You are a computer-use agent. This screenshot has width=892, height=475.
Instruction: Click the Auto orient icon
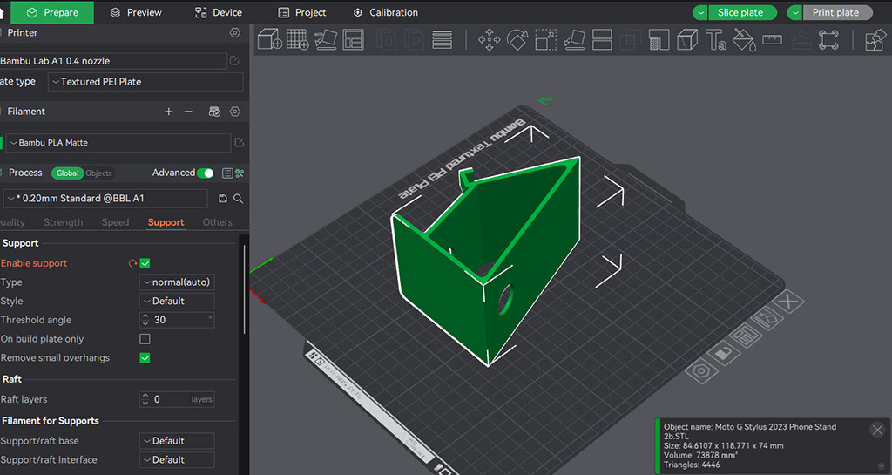[325, 39]
